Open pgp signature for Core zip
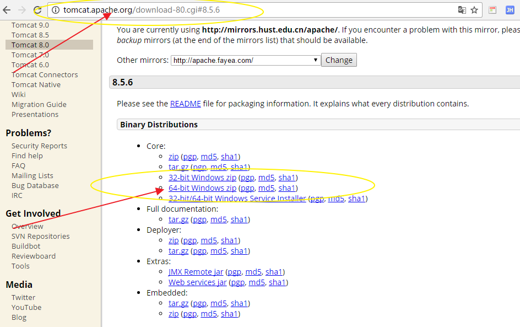The width and height of the screenshot is (520, 327). 190,157
